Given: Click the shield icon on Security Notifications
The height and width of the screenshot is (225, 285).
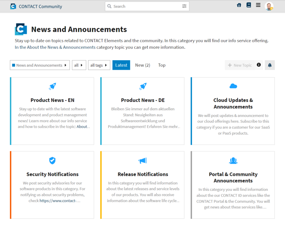Looking at the screenshot, I should click(52, 161).
